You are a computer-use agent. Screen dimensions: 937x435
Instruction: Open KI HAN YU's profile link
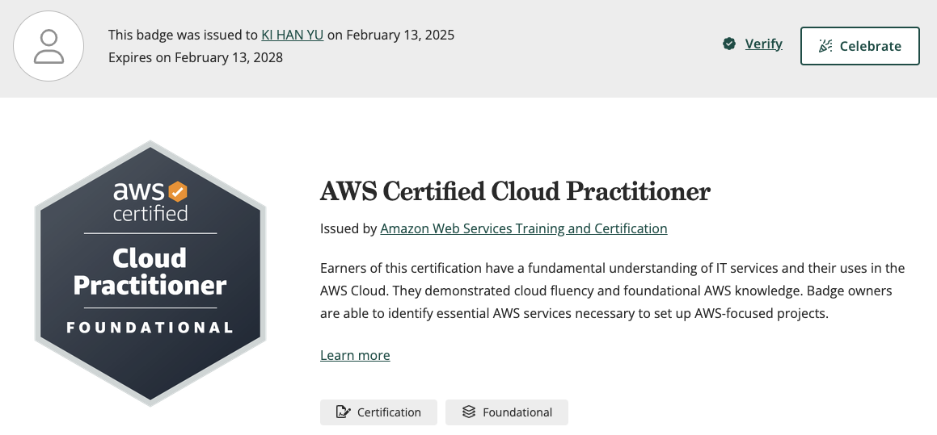(292, 35)
